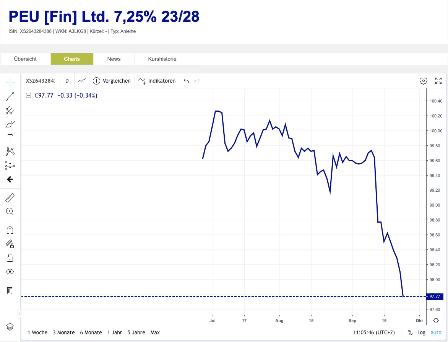This screenshot has width=448, height=342.
Task: Open chart settings gear
Action: point(423,81)
